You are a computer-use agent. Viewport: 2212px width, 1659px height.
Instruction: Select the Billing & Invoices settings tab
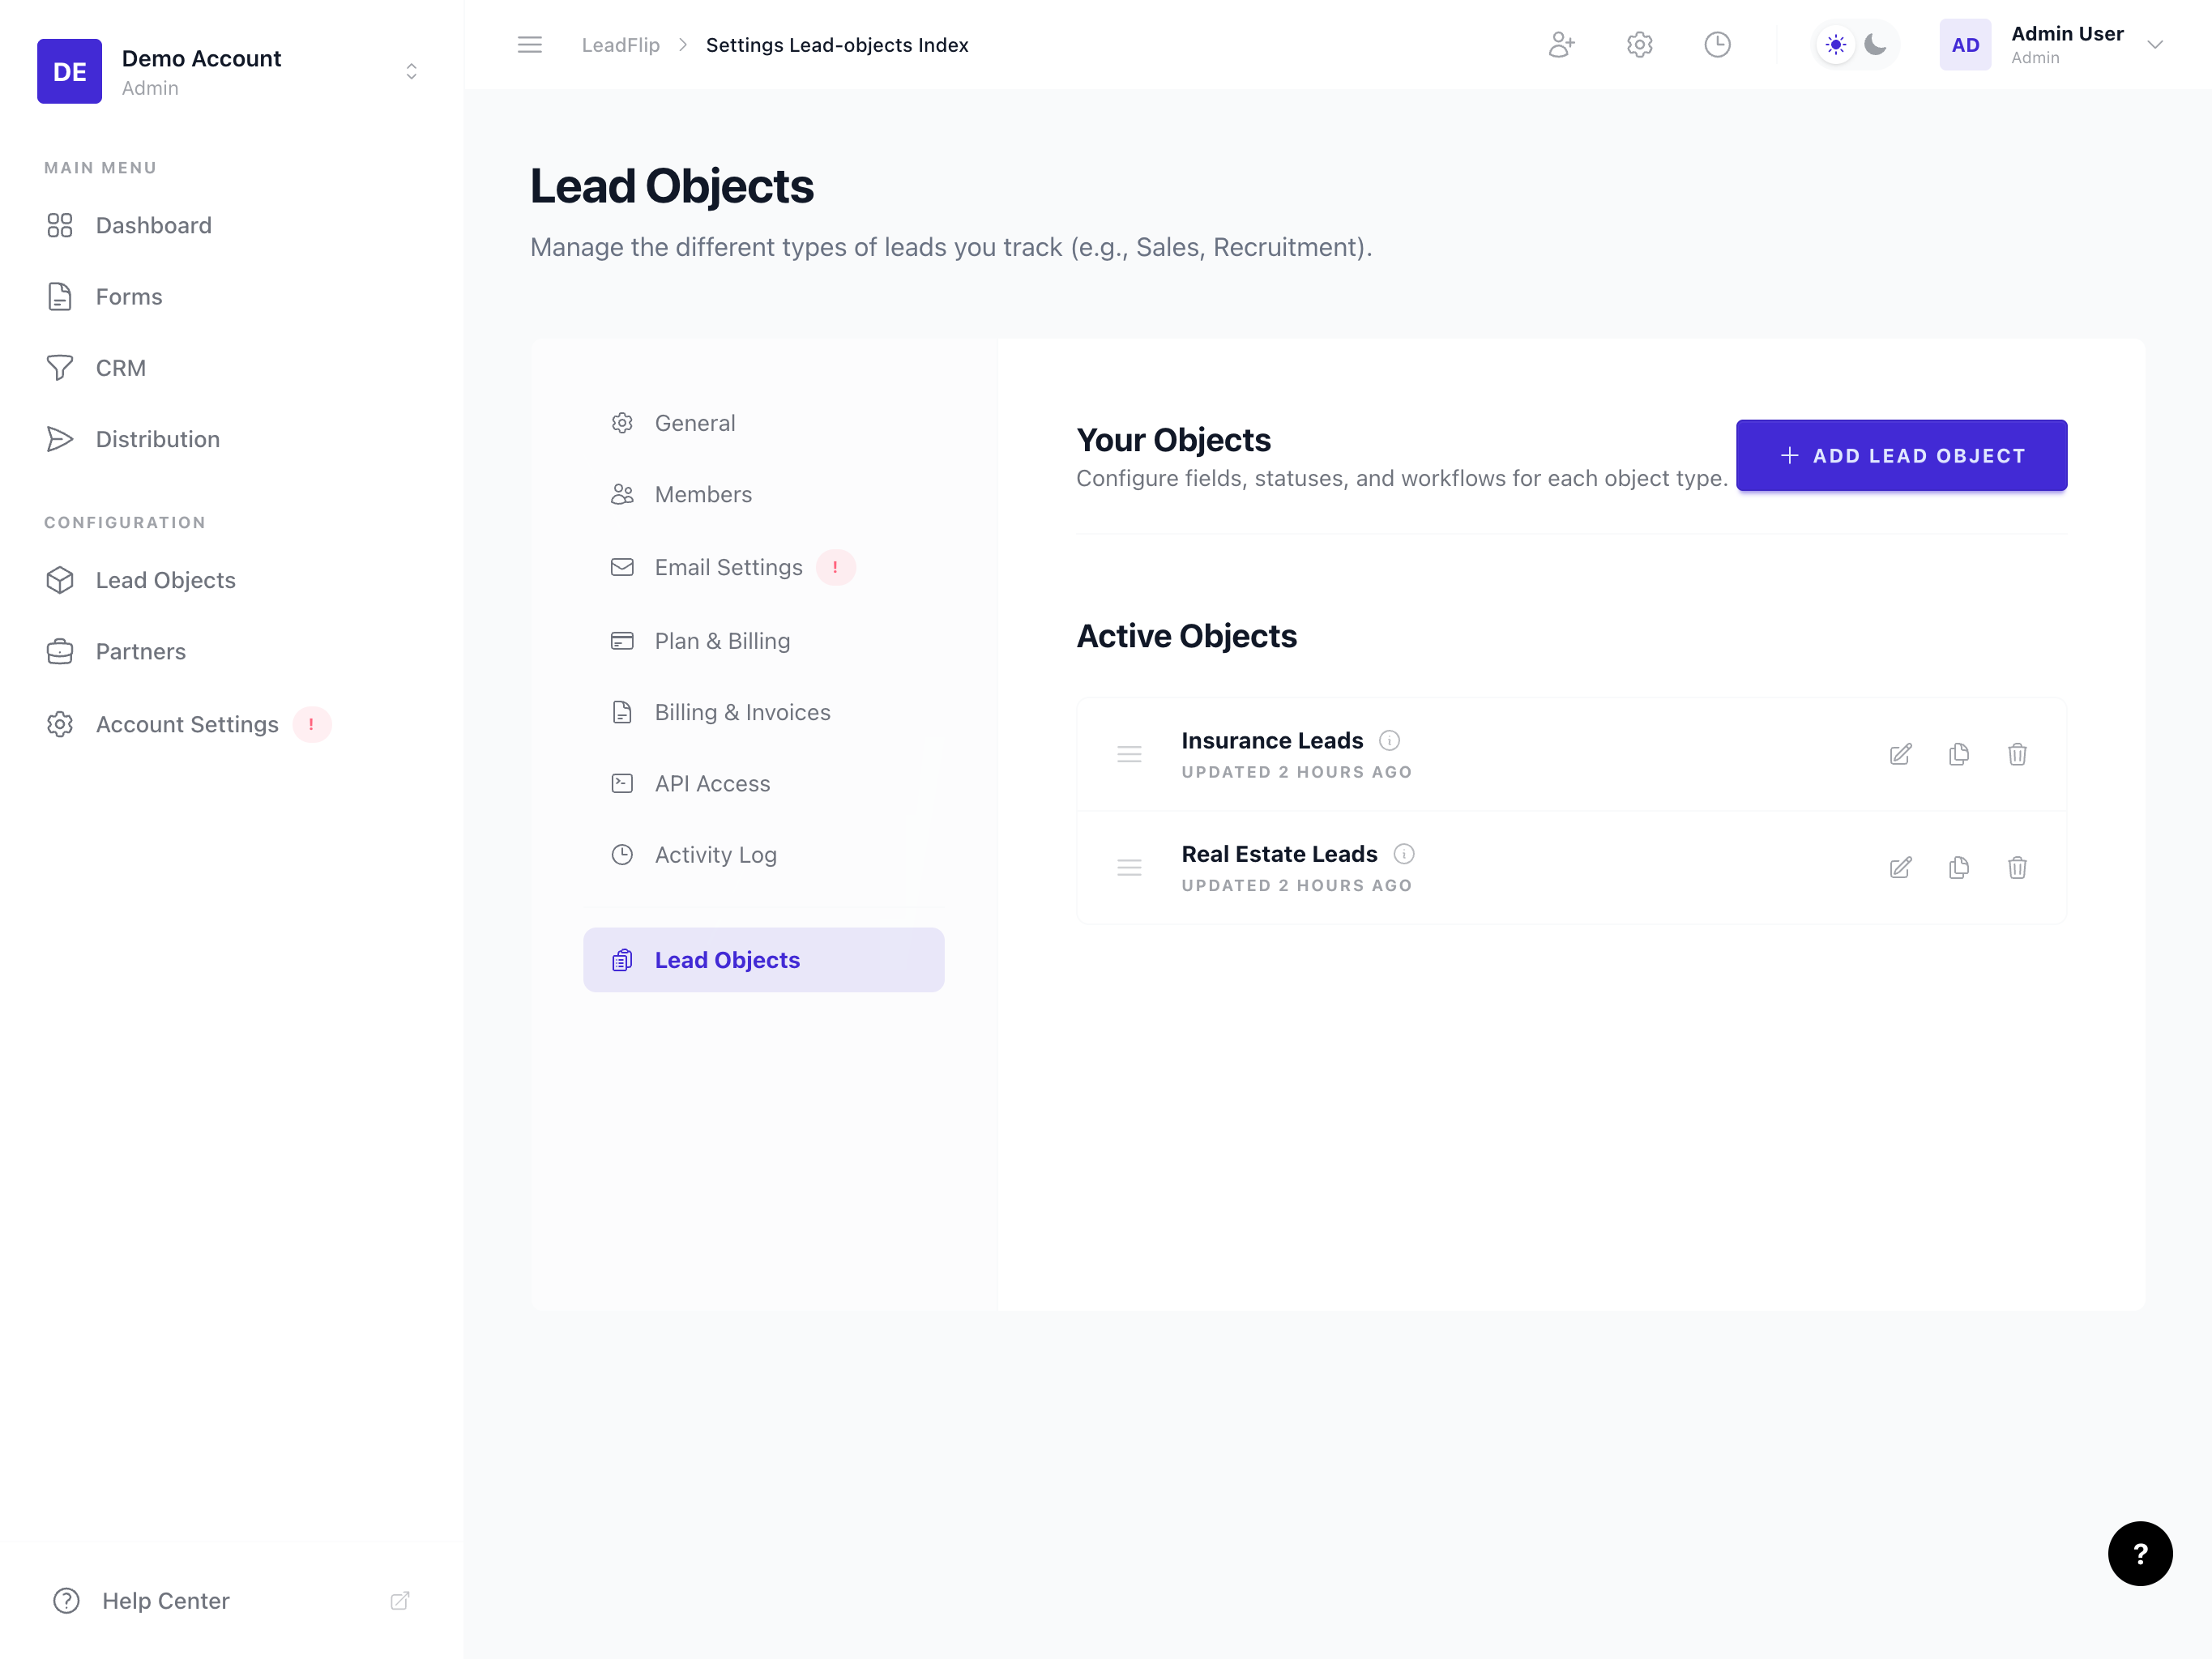click(x=742, y=711)
